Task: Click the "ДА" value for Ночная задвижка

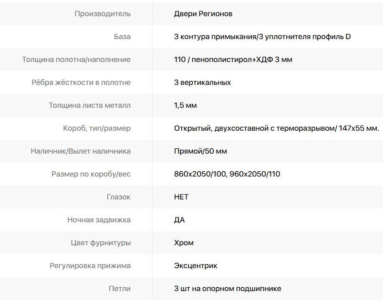Action: tap(179, 220)
